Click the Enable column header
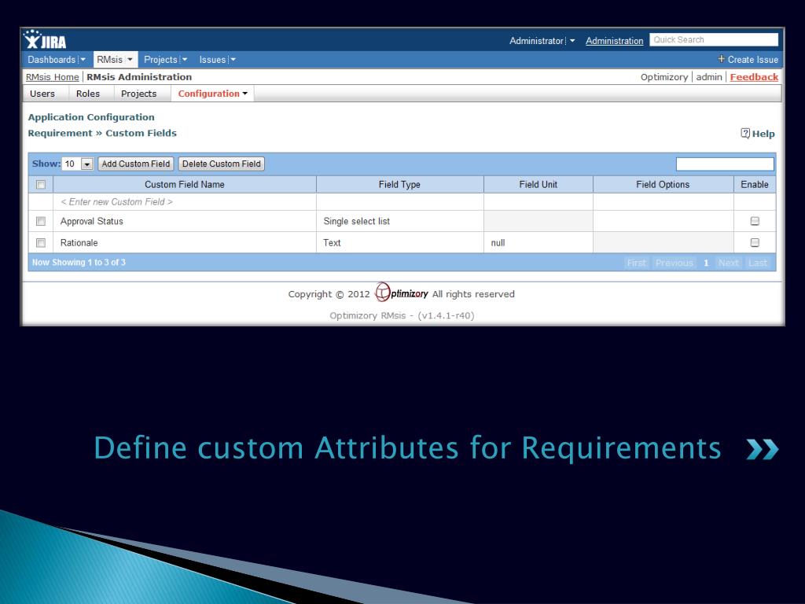The height and width of the screenshot is (604, 805). click(x=755, y=184)
